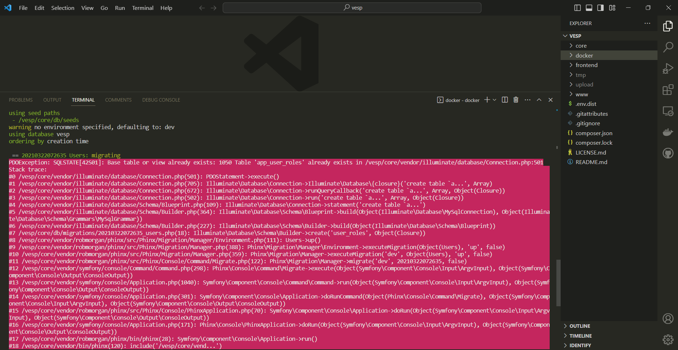Viewport: 678px width, 350px height.
Task: Expand the OUTLINE section
Action: pyautogui.click(x=609, y=326)
